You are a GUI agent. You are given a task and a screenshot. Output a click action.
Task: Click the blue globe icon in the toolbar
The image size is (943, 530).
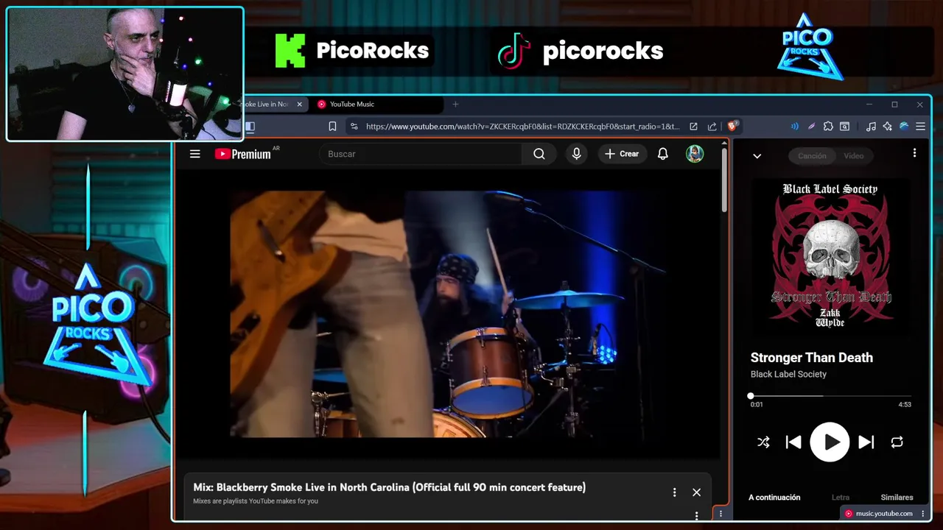click(904, 127)
